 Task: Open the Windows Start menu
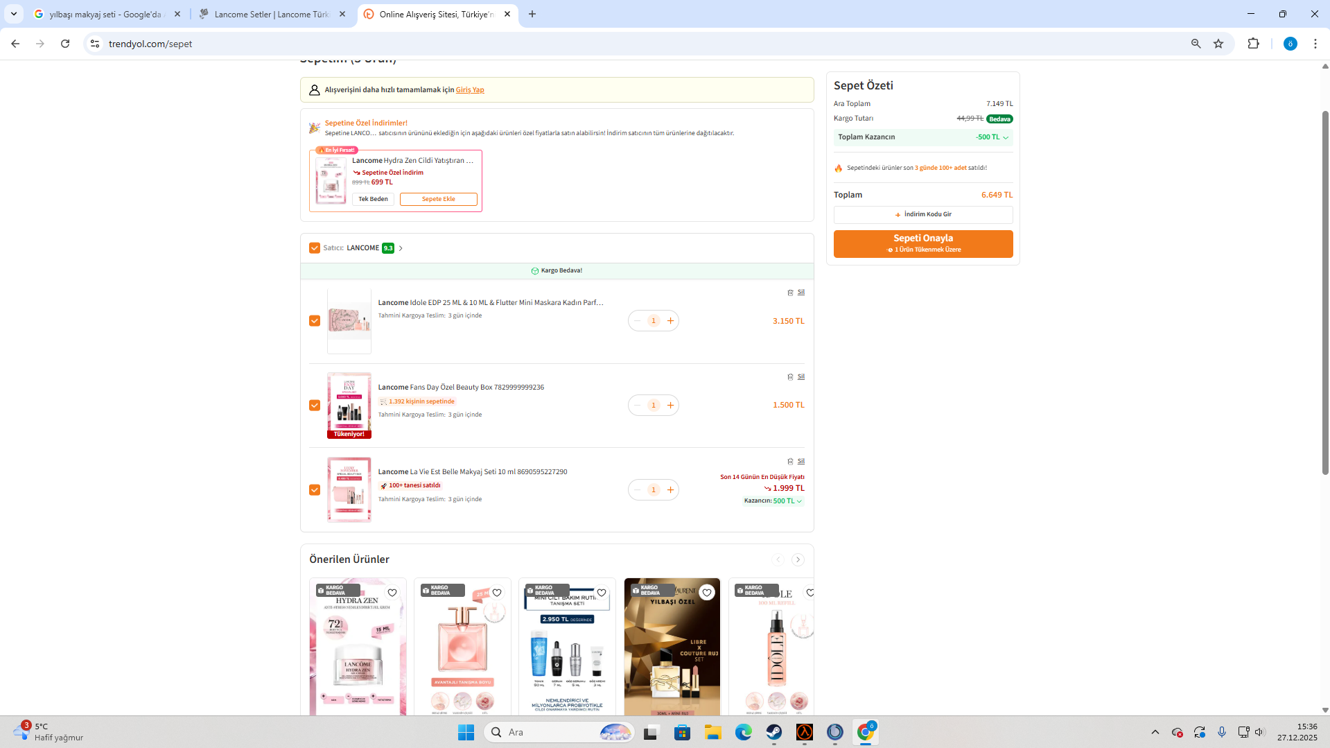(466, 733)
